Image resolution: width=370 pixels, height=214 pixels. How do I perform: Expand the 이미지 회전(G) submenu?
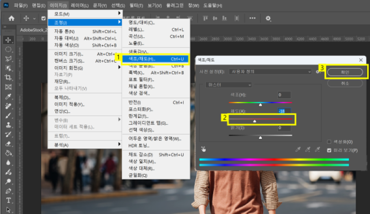pos(85,68)
